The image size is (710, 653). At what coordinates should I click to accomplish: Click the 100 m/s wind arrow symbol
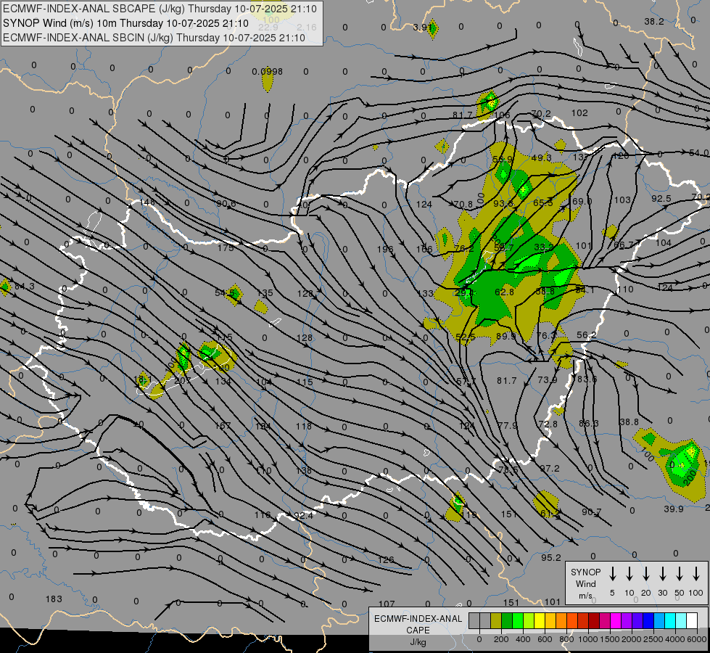point(696,574)
